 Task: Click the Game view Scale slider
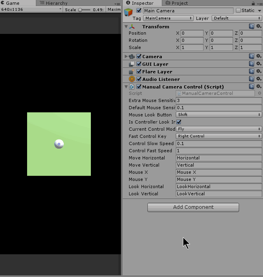coord(84,10)
